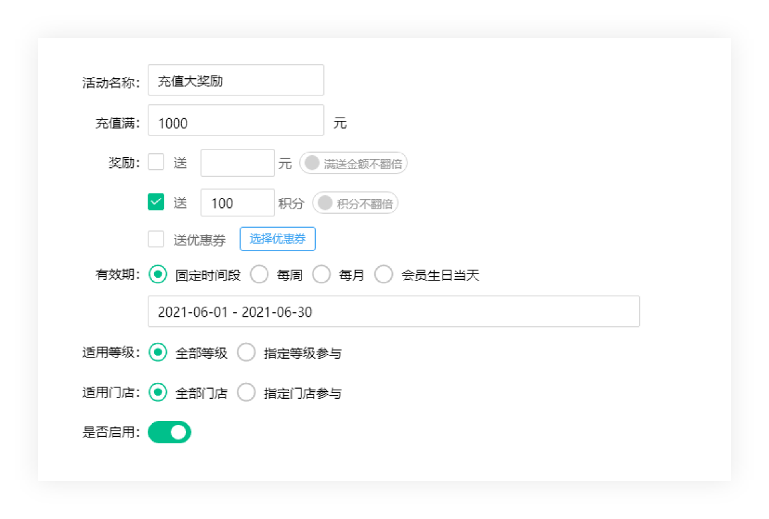
Task: Toggle the 满送金额不翻倍 switch
Action: pyautogui.click(x=353, y=163)
